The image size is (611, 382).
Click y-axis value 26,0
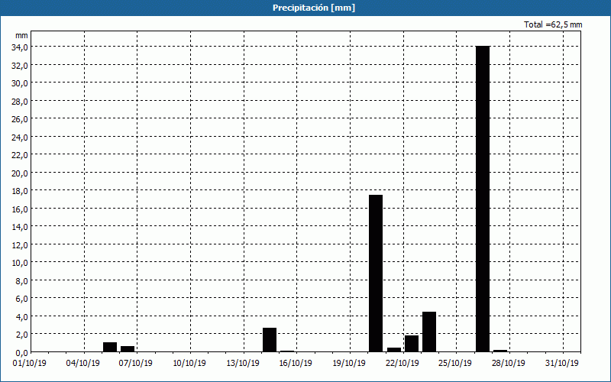pyautogui.click(x=20, y=119)
